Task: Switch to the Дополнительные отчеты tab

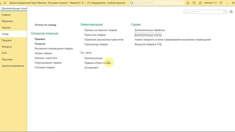Action: pyautogui.click(x=14, y=8)
